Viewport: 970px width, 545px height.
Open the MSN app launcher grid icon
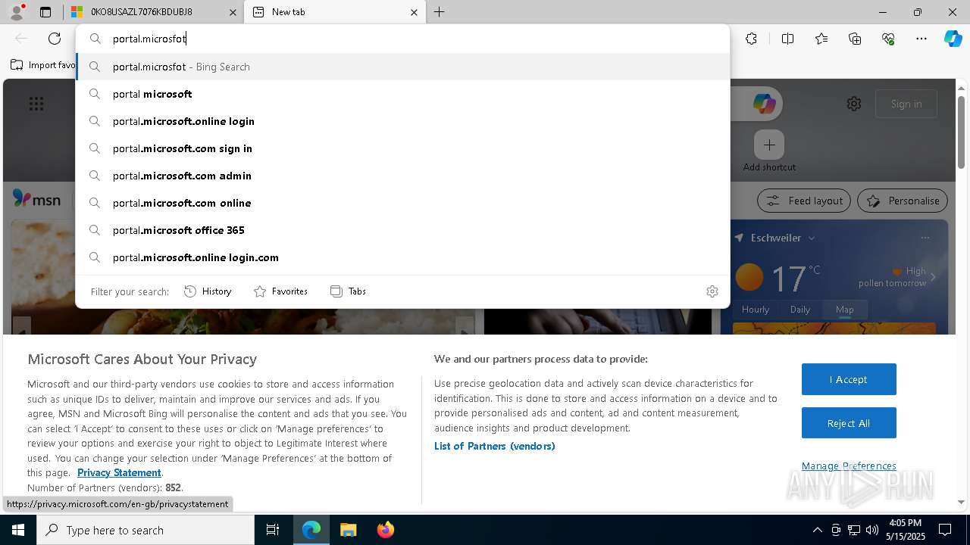pos(36,104)
